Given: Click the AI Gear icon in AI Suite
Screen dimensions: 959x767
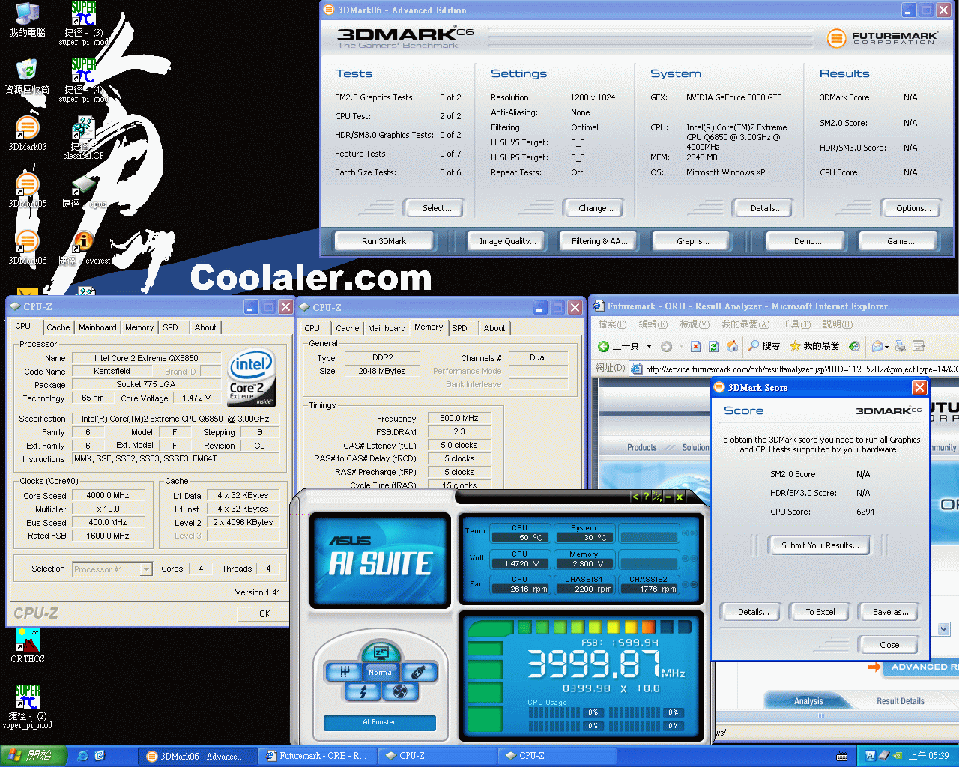Looking at the screenshot, I should pyautogui.click(x=345, y=672).
